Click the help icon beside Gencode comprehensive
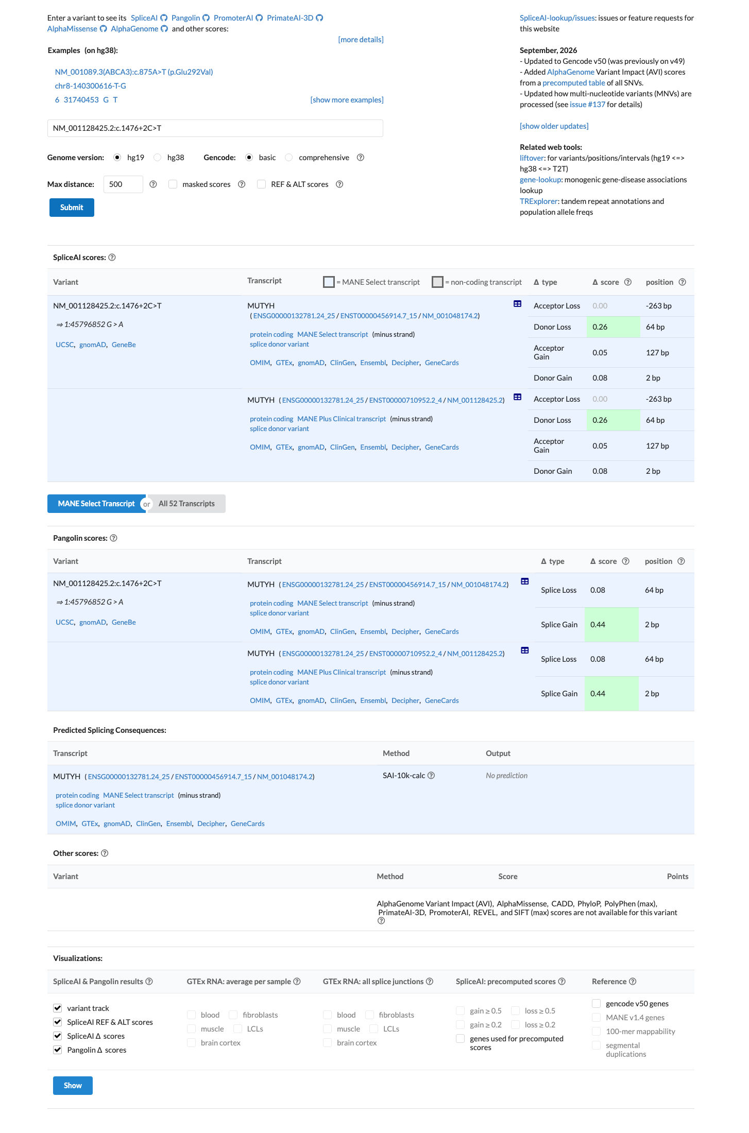749x1133 pixels. pyautogui.click(x=361, y=158)
